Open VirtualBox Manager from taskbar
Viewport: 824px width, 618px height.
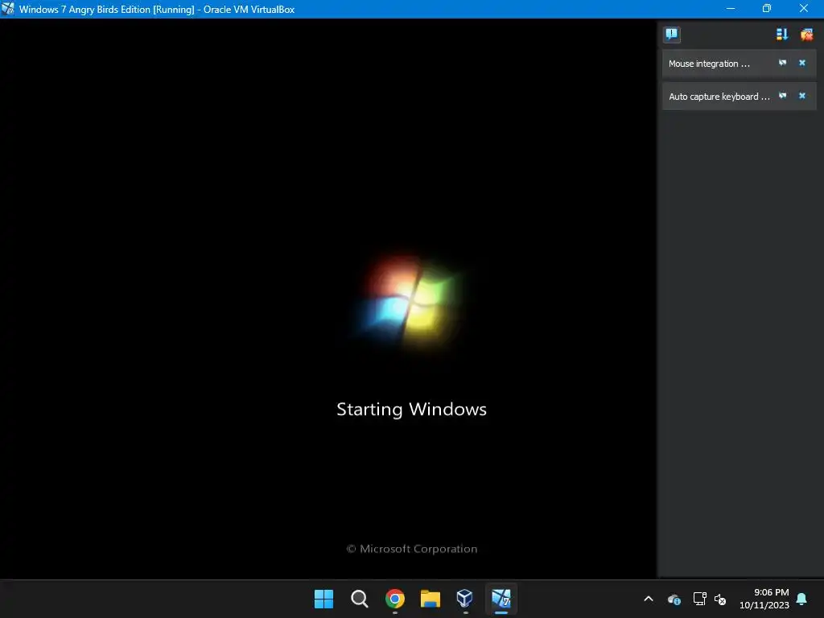(x=465, y=599)
